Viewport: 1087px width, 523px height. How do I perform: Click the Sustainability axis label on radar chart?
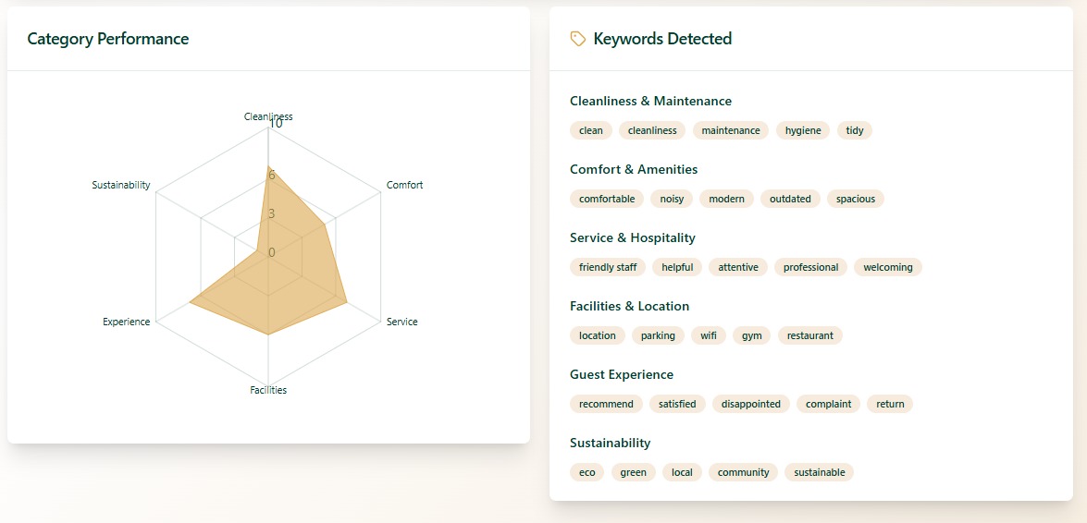(120, 185)
